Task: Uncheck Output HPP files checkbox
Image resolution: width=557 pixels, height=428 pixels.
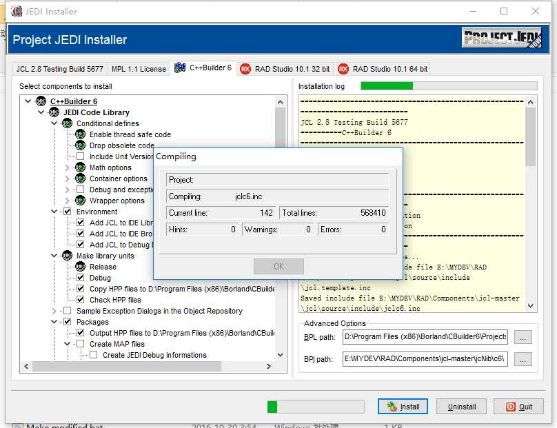Action: (x=81, y=333)
